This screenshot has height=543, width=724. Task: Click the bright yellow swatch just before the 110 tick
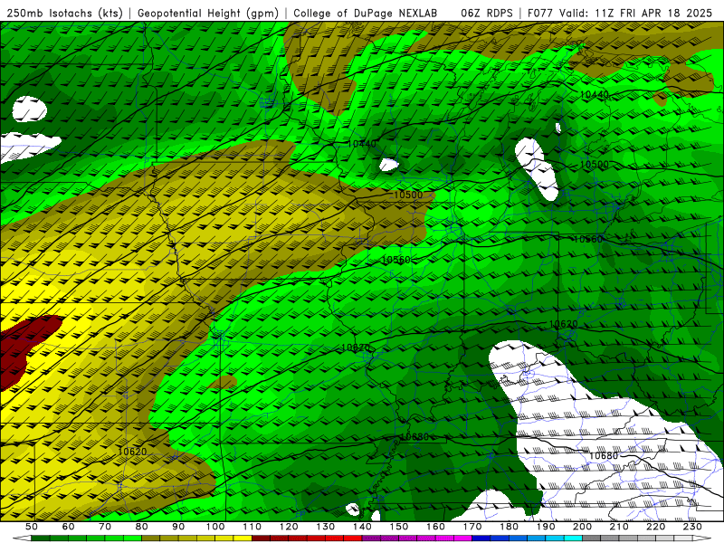tap(243, 538)
